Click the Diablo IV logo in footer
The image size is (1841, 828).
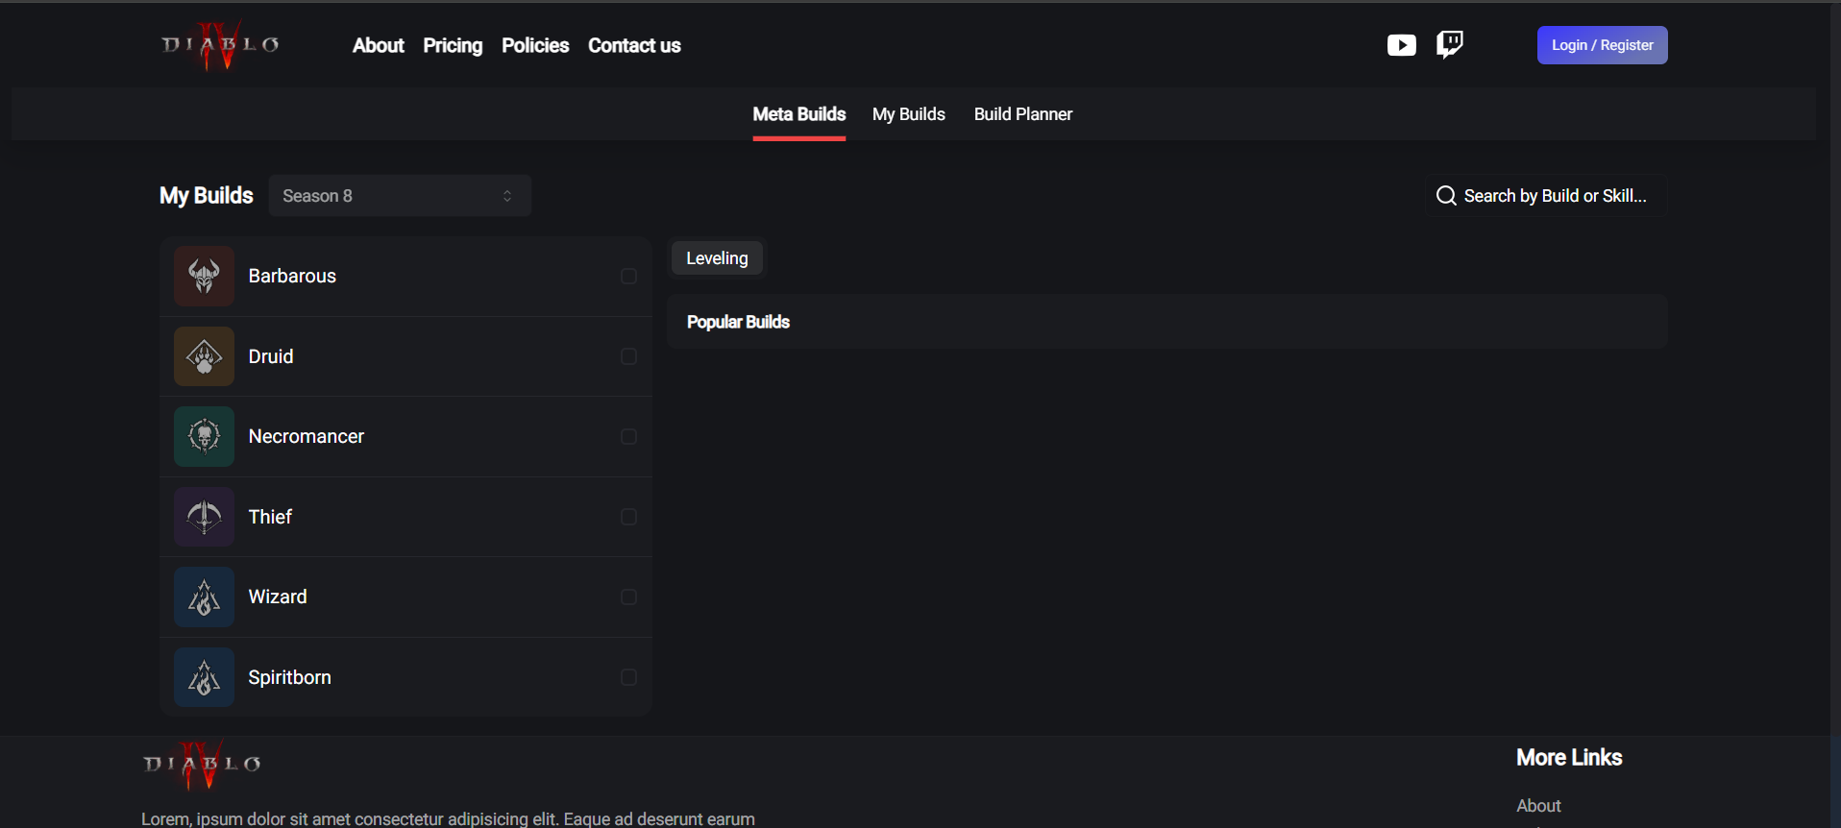(202, 765)
